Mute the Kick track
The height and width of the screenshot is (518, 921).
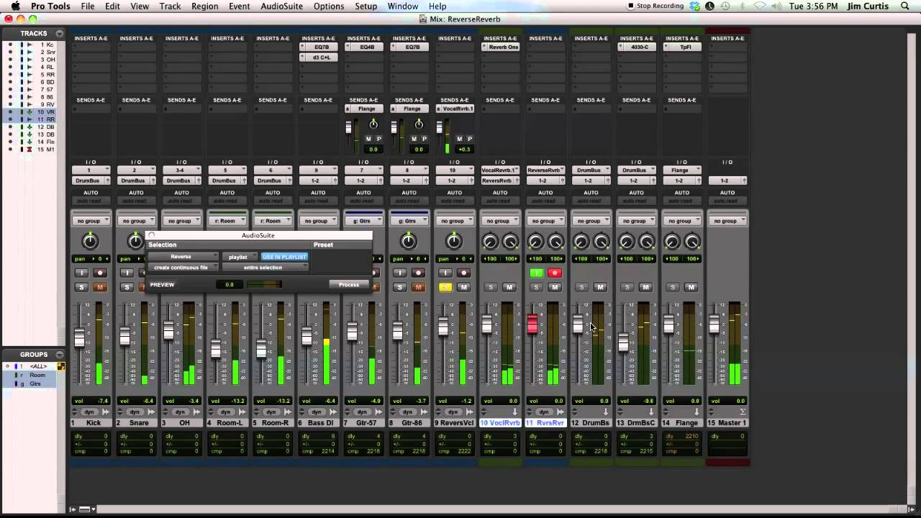coord(100,287)
